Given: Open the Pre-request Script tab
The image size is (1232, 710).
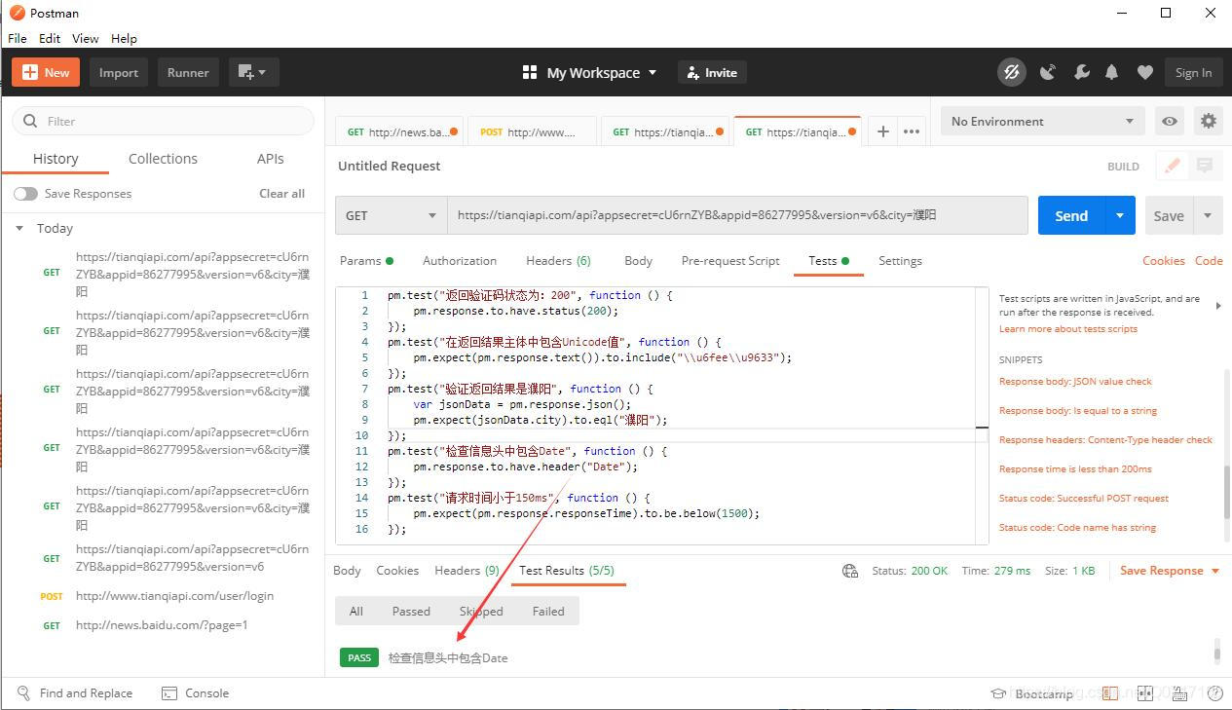Looking at the screenshot, I should click(730, 261).
